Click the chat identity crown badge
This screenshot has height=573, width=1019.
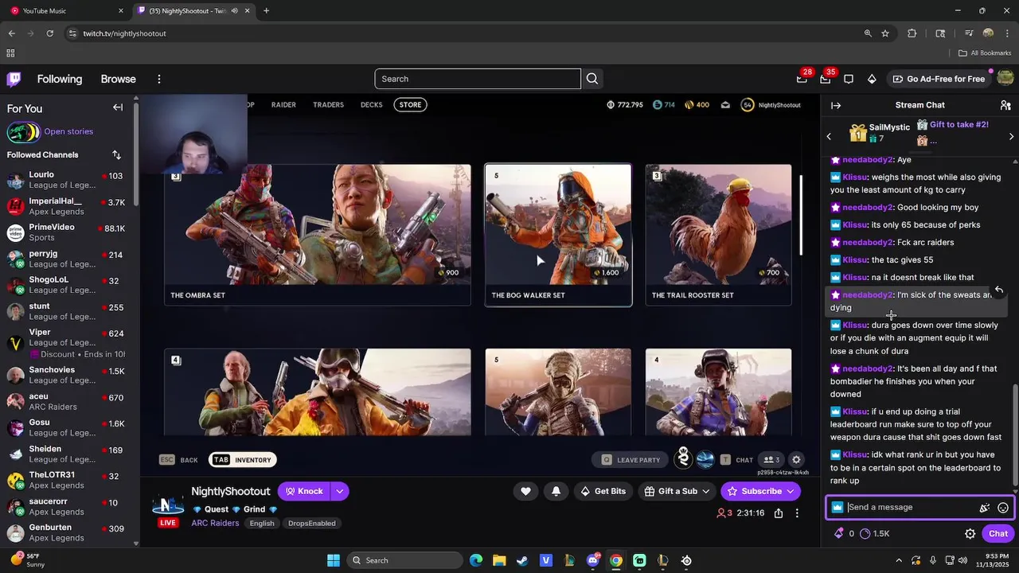point(837,508)
